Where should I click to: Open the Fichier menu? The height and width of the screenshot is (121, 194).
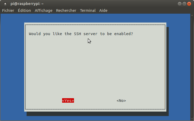8,10
